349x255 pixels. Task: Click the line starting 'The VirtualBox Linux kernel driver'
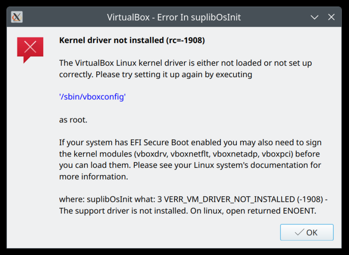[185, 63]
